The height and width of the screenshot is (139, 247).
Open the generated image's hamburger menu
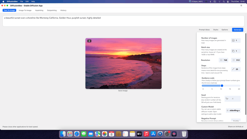pyautogui.click(x=89, y=41)
